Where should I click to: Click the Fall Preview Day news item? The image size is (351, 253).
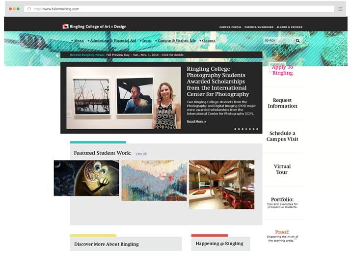[145, 55]
